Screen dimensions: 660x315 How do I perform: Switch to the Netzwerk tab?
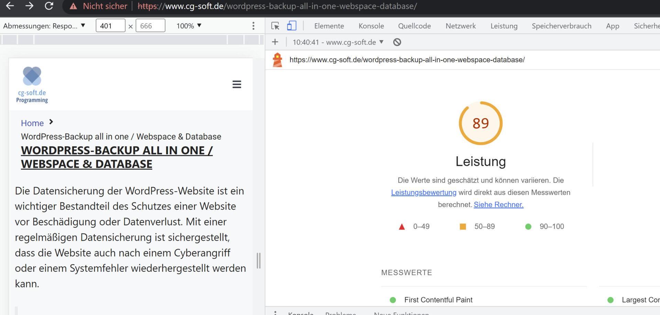[x=461, y=26]
